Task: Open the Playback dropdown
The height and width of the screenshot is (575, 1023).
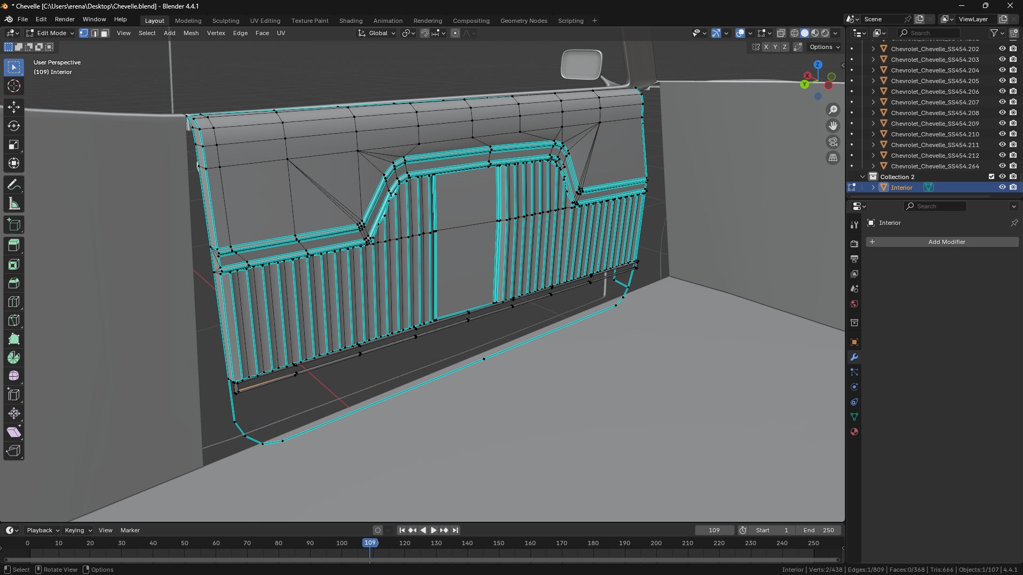Action: (x=43, y=530)
